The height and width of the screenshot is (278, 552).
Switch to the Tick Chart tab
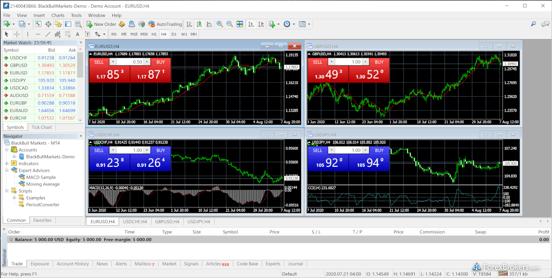42,127
